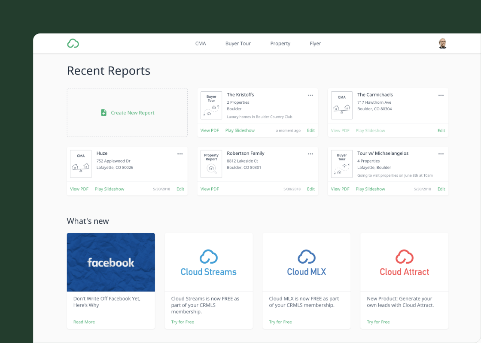Play Slideshow for The Carmichaels report
The height and width of the screenshot is (343, 481).
(370, 130)
